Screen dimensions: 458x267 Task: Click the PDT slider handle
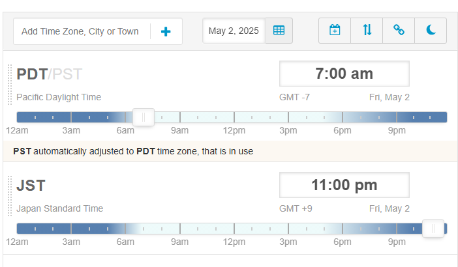coord(144,117)
